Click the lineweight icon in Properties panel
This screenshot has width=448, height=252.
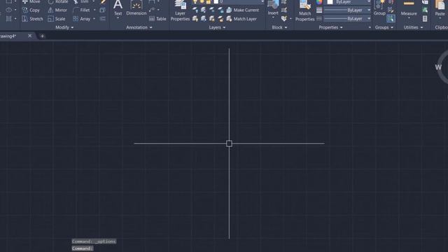(319, 10)
